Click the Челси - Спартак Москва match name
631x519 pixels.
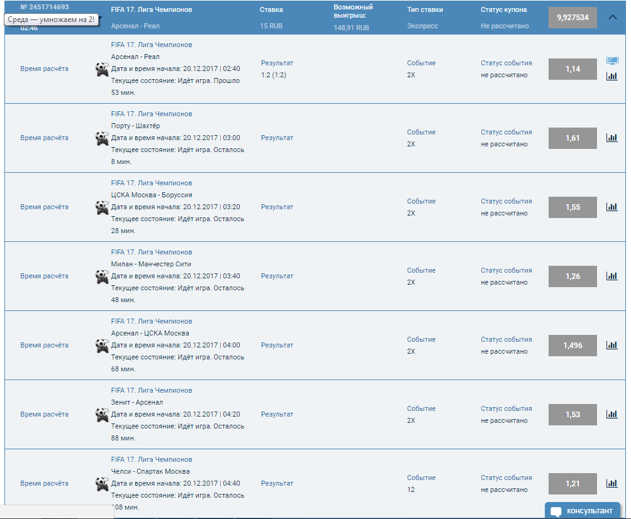pos(150,471)
